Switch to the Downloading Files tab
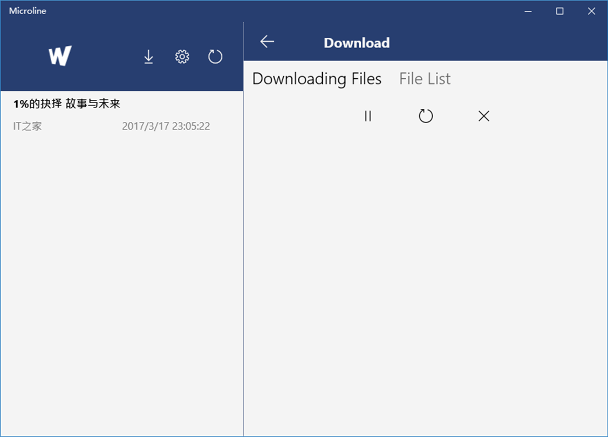The image size is (608, 437). 317,79
